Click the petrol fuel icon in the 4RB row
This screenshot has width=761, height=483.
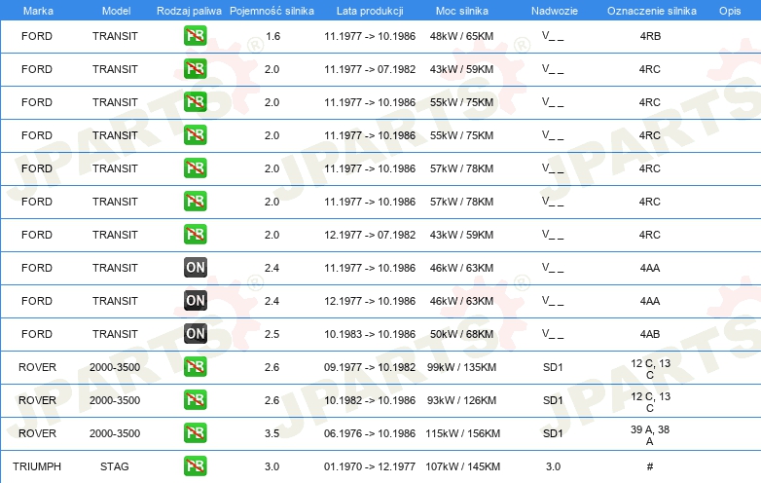[195, 36]
